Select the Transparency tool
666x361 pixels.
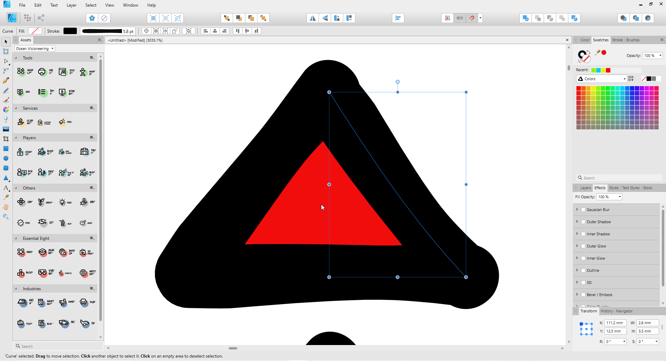coord(6,119)
